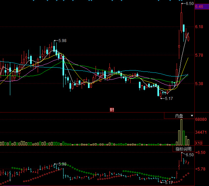Image resolution: width=209 pixels, height=186 pixels.
Task: Click the 指标说明 indicator description button
Action: tap(183, 149)
